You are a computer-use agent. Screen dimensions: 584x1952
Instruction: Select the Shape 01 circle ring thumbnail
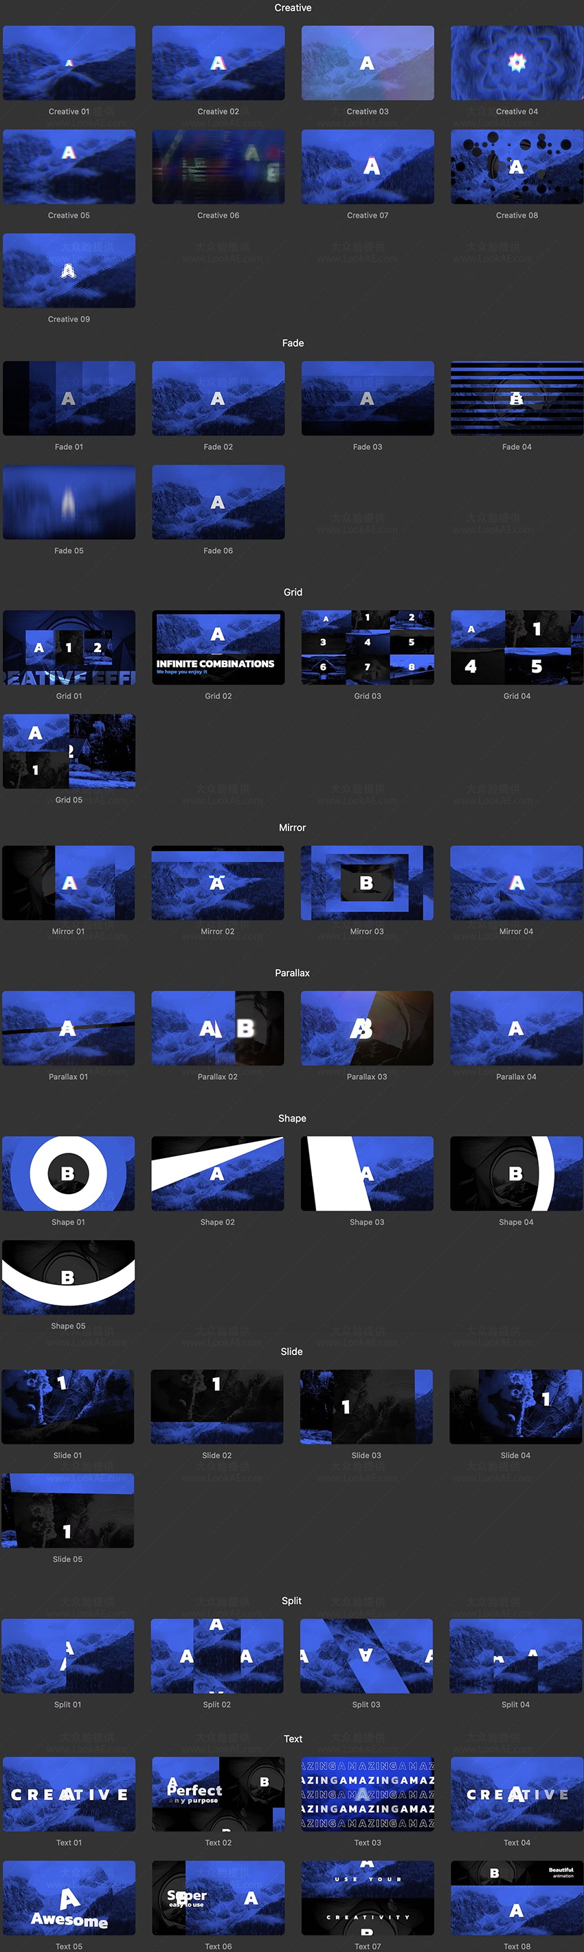click(x=68, y=1173)
